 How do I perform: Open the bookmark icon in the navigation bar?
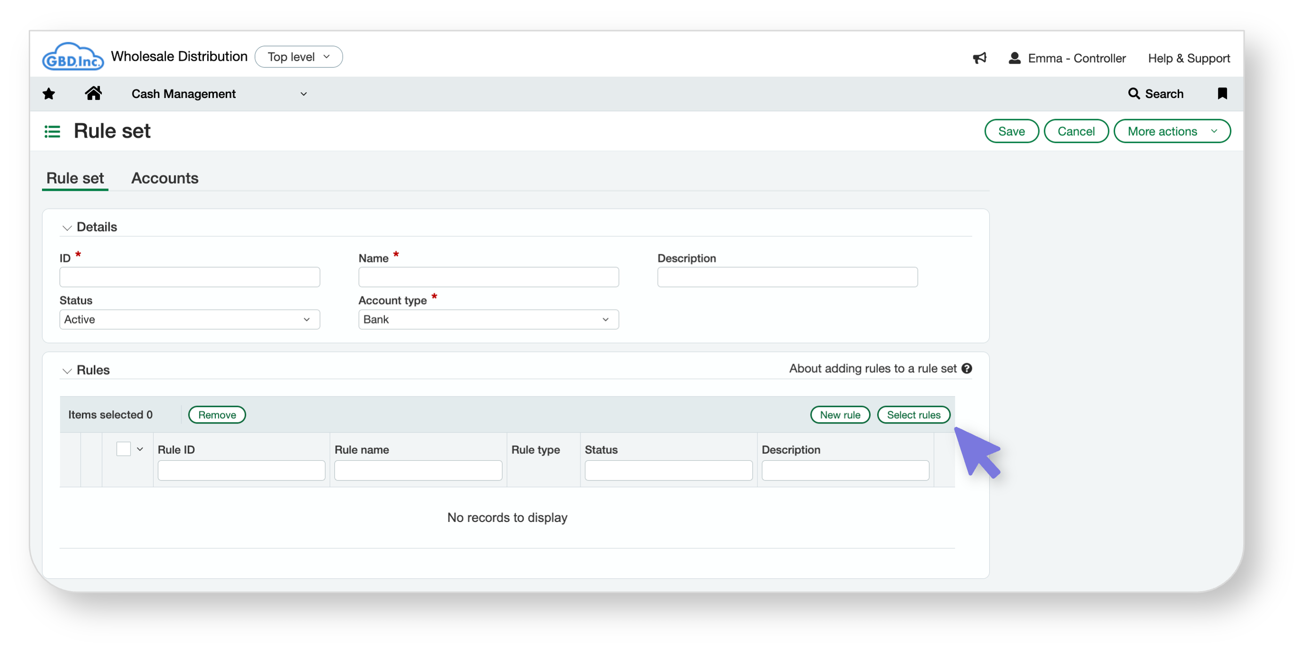(1222, 94)
